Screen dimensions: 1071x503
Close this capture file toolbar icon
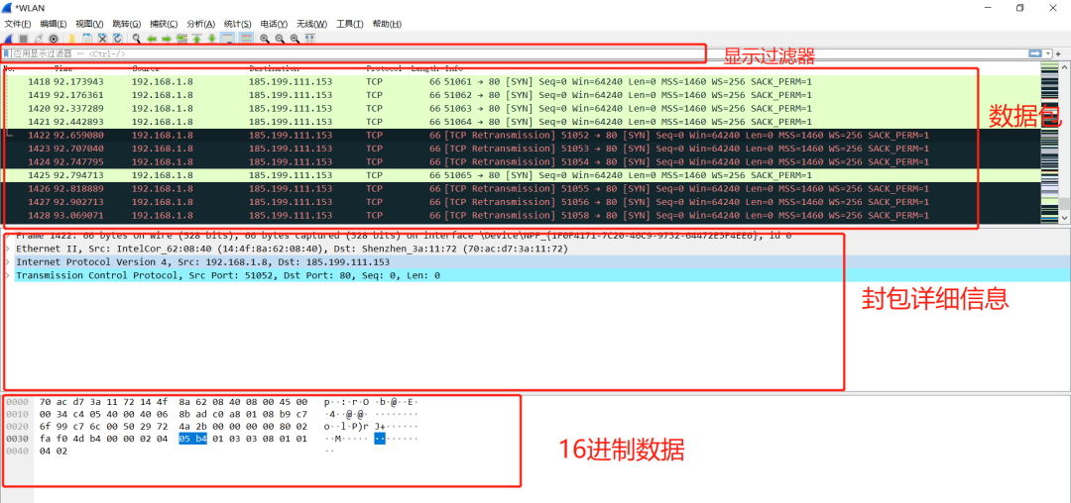click(102, 39)
